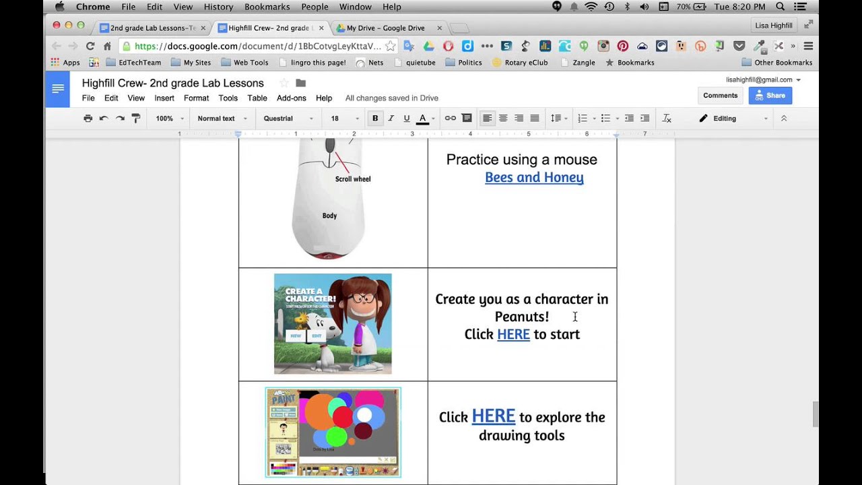862x485 pixels.
Task: Click the HERE link for drawing tools
Action: point(494,416)
